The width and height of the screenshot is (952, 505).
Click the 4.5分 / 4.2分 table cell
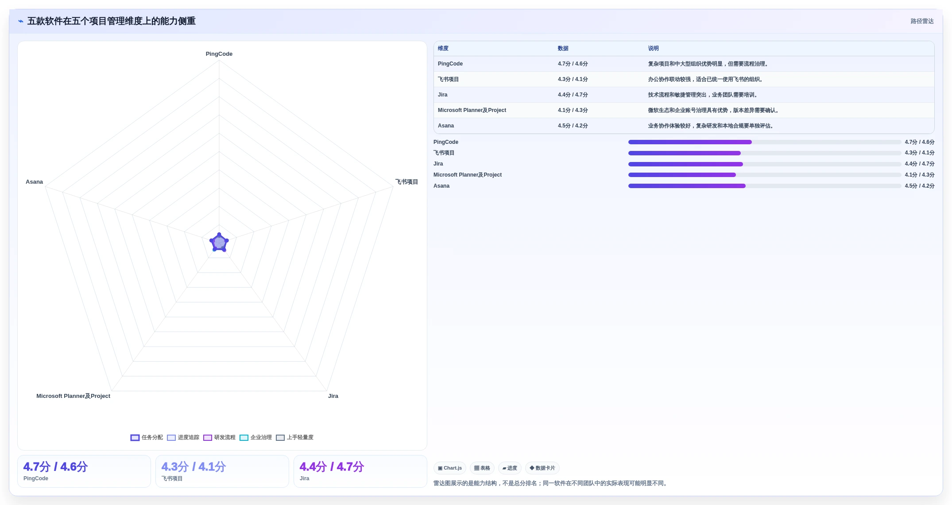[x=573, y=126]
